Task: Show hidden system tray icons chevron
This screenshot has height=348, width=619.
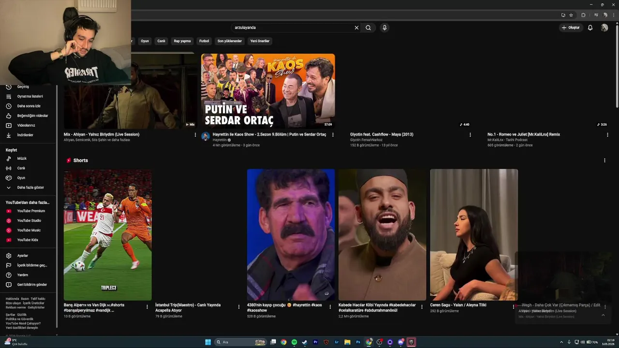Action: 561,342
